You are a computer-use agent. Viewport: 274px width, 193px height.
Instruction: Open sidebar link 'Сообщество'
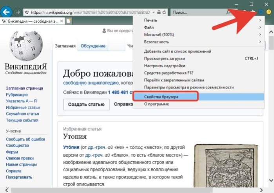[17, 145]
